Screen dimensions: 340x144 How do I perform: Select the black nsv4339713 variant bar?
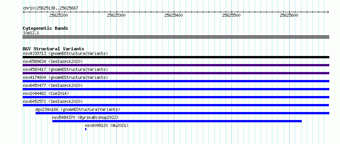(x=176, y=57)
